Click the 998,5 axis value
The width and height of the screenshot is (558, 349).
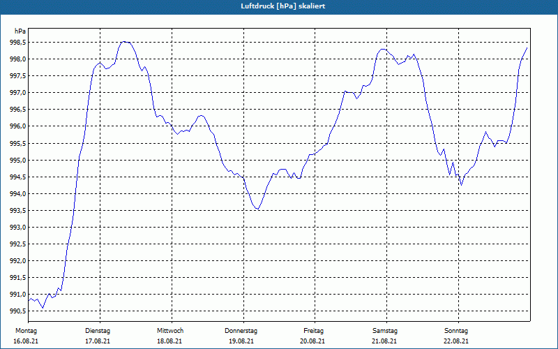tap(17, 43)
